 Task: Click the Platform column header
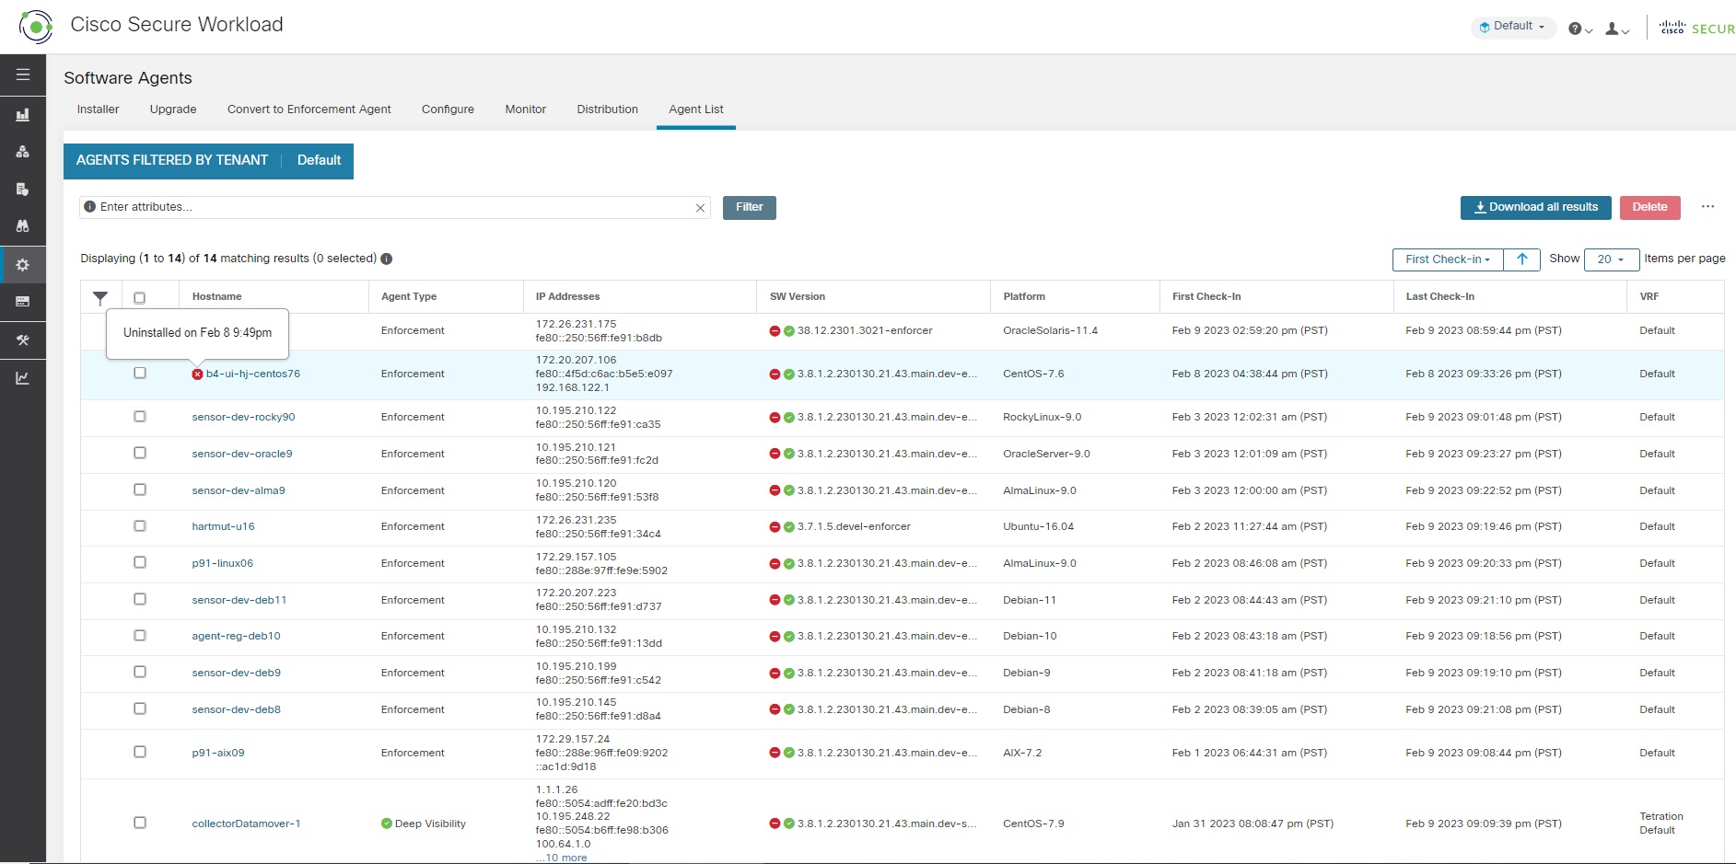[x=1024, y=296]
